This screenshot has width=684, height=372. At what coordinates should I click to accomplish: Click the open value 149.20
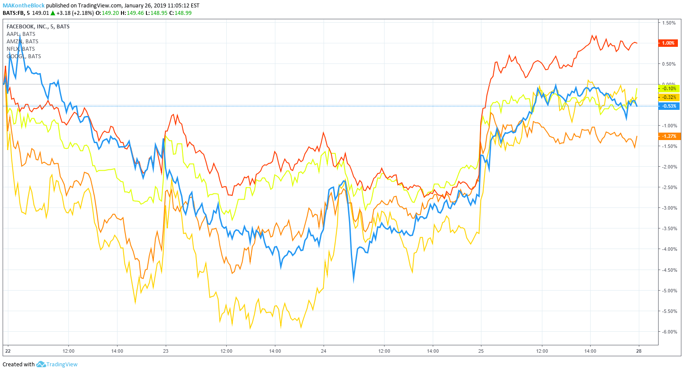point(110,13)
